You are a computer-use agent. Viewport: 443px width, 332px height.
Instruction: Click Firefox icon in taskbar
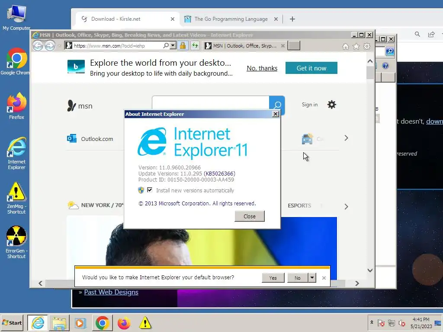[124, 322]
